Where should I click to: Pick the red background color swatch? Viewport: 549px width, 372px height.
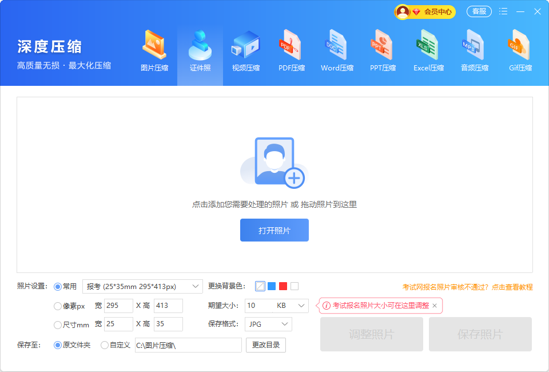point(283,286)
